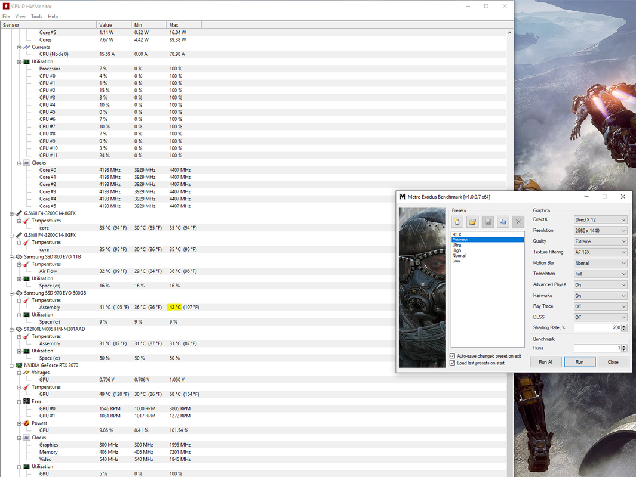Click the Shading Rate value field

pyautogui.click(x=597, y=327)
